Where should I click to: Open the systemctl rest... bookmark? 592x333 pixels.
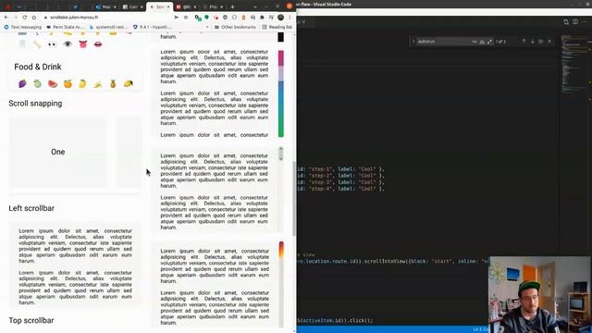108,27
